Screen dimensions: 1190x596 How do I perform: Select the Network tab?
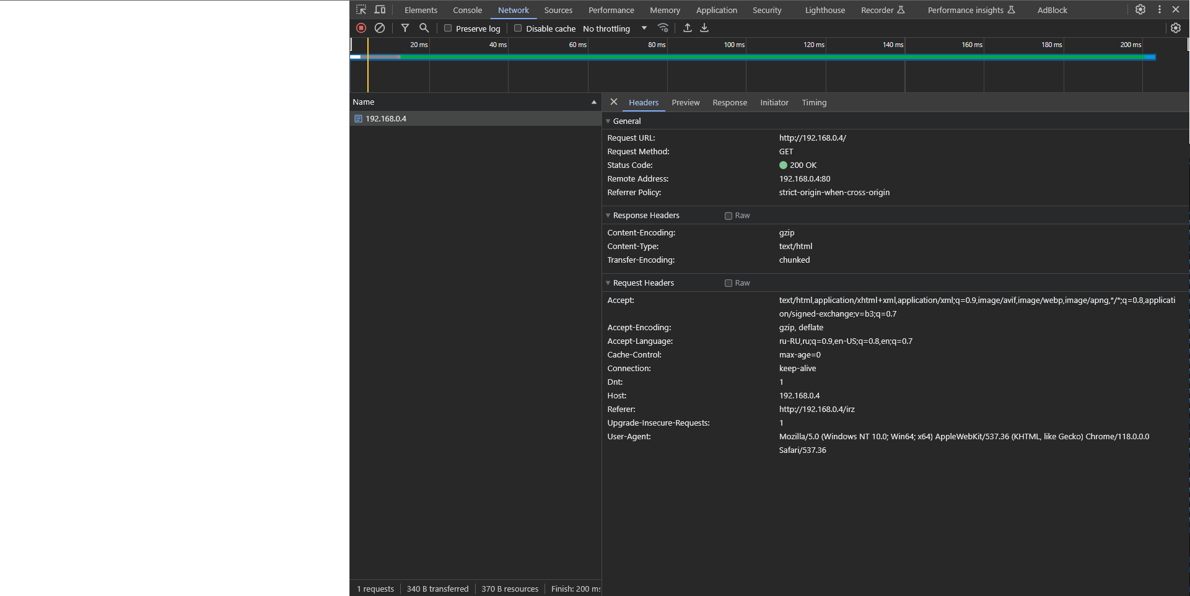513,10
